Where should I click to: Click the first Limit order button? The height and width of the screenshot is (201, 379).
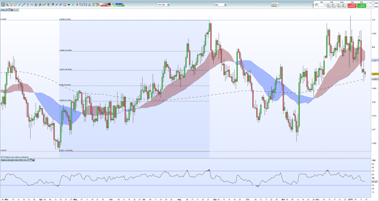click(x=329, y=6)
